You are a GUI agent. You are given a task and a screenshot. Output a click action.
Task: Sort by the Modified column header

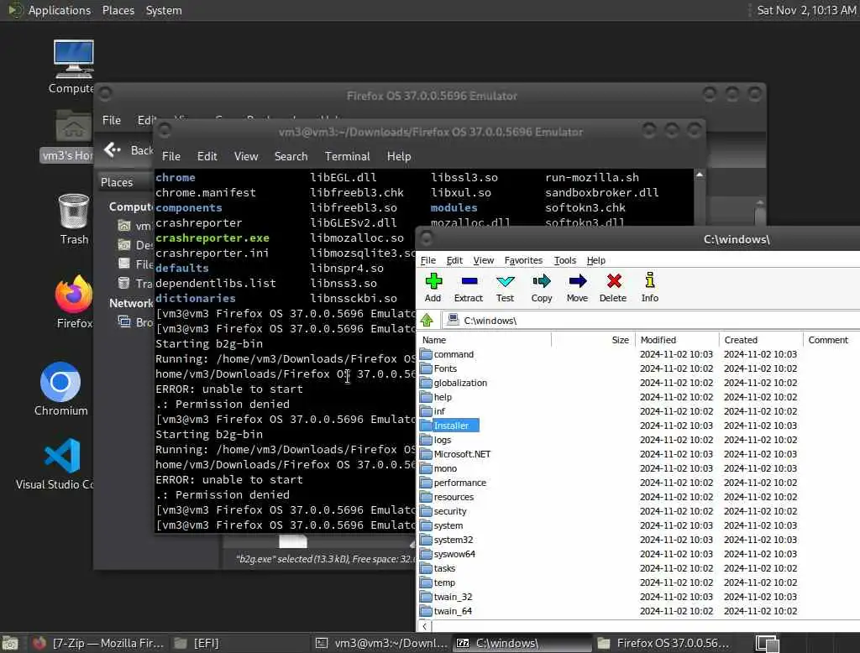point(677,340)
